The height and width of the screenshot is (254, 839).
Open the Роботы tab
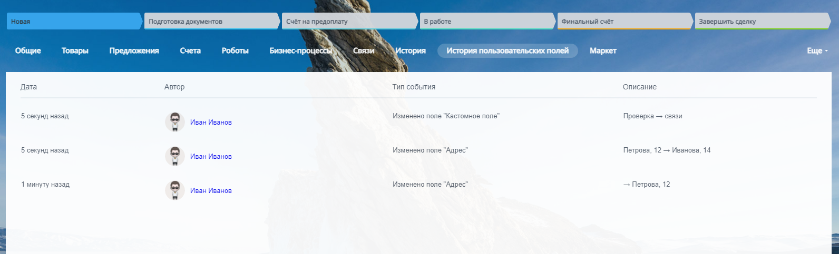[x=235, y=51]
